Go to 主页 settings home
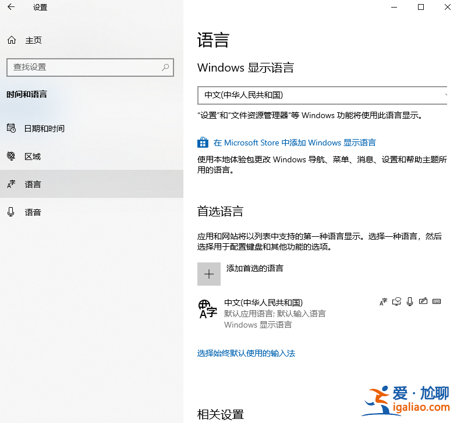The height and width of the screenshot is (423, 457). (91, 40)
